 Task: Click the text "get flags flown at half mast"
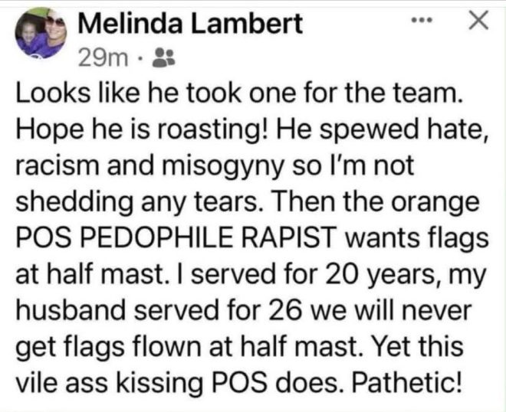(x=189, y=348)
